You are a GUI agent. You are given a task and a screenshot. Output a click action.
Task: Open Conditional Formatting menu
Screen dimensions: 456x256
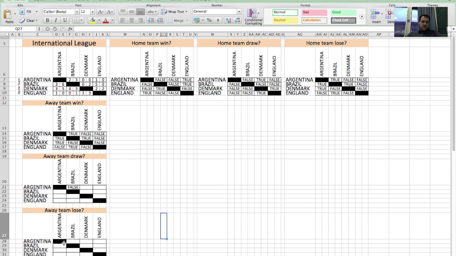tap(253, 17)
